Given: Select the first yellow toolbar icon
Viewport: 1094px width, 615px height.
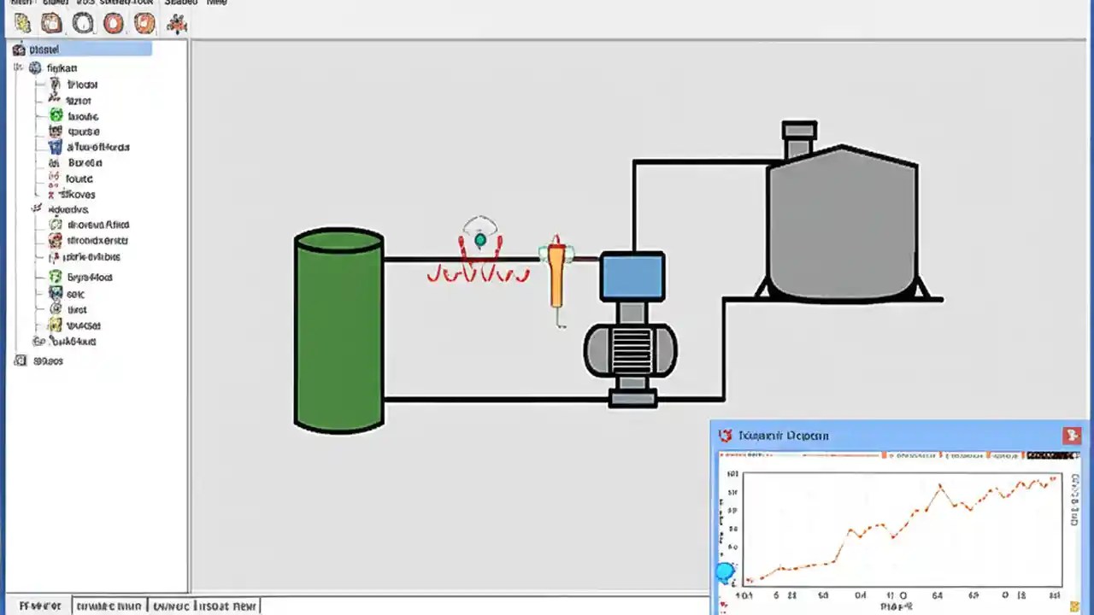Looking at the screenshot, I should point(22,23).
